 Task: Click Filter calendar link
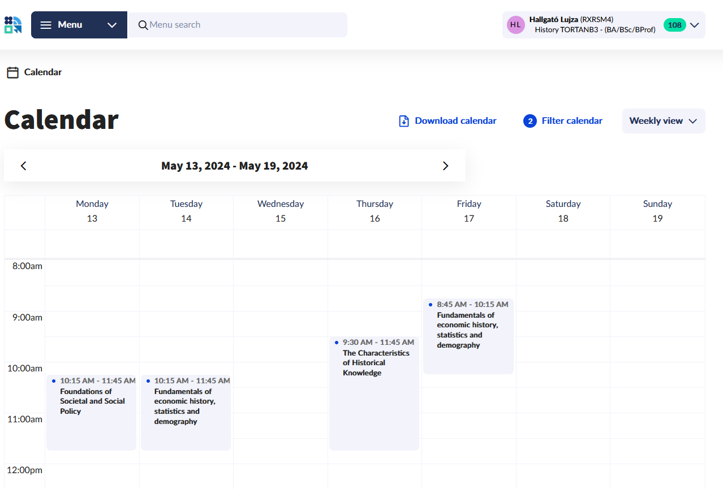(x=572, y=121)
